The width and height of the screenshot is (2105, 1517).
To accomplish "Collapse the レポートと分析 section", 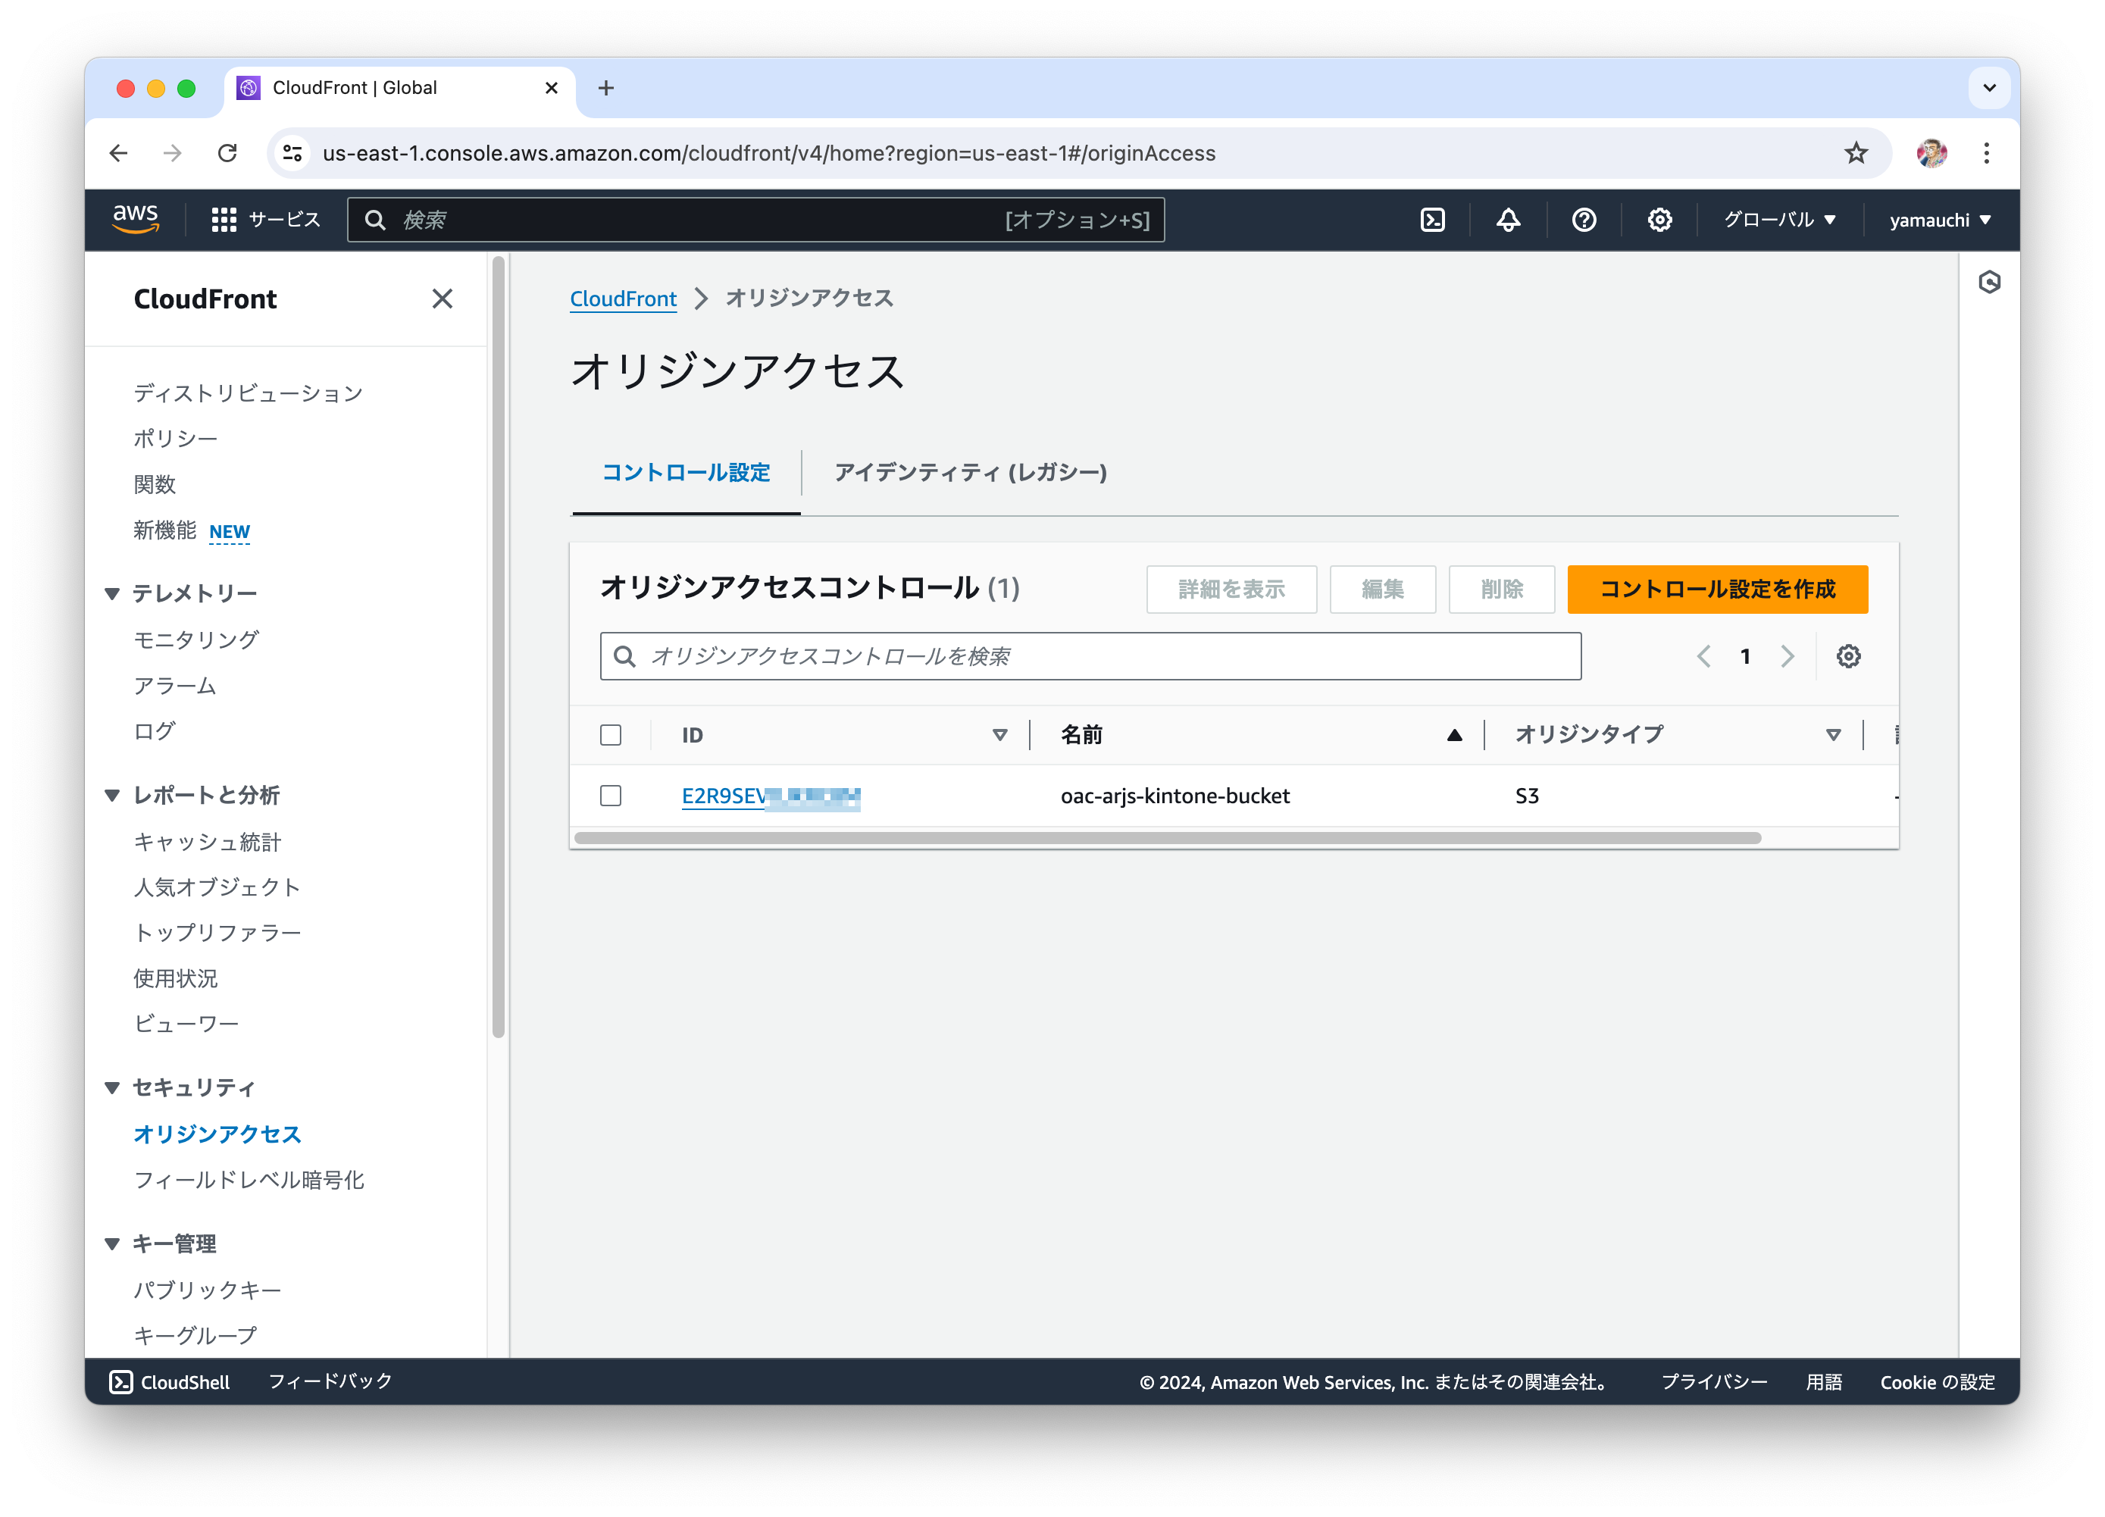I will (112, 795).
